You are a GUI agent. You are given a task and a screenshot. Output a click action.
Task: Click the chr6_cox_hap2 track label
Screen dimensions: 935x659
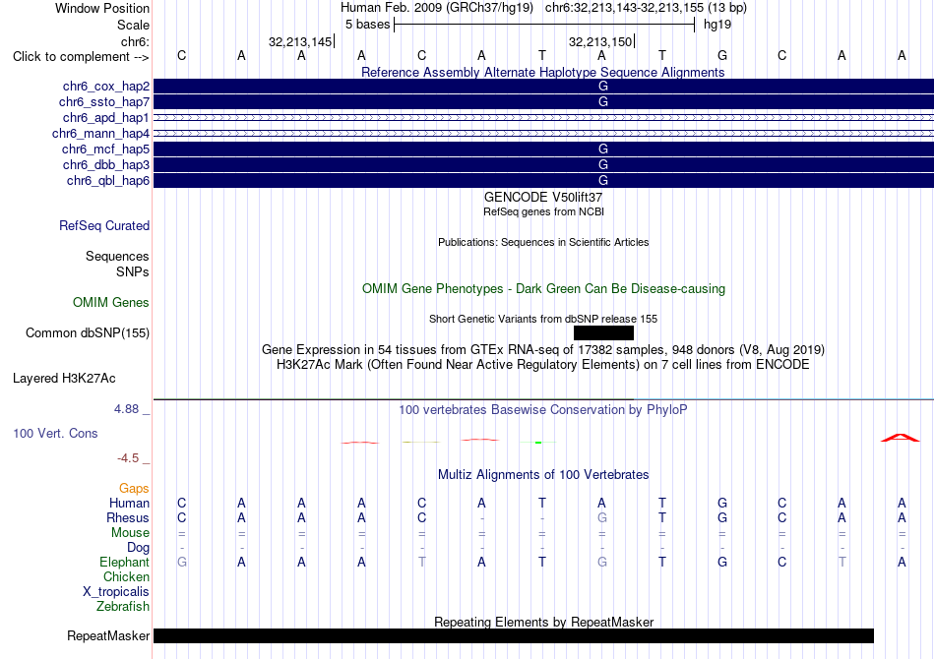(105, 87)
